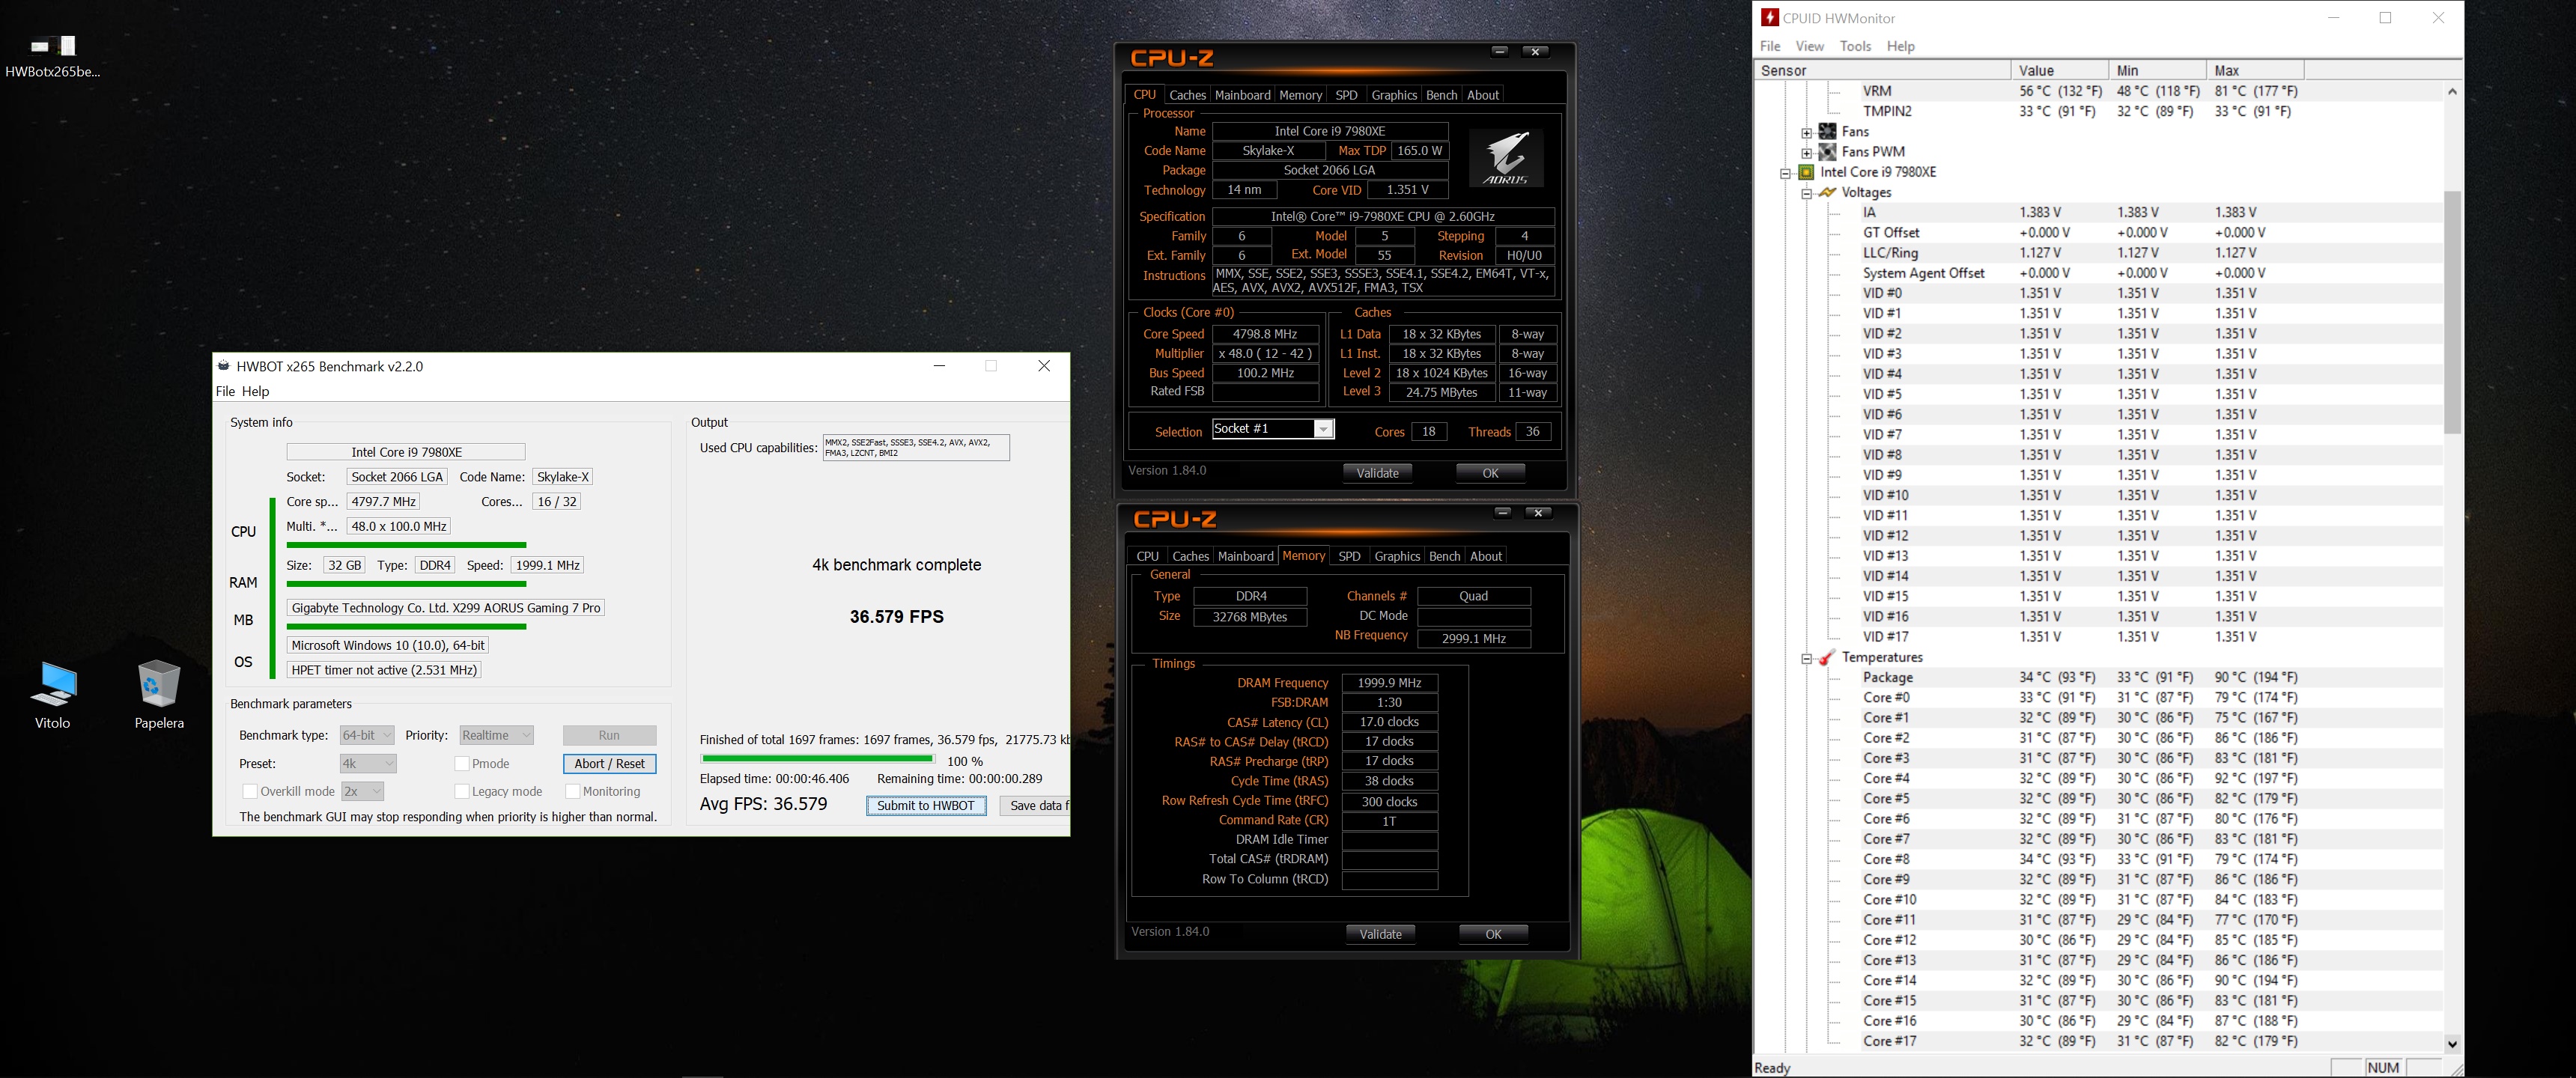The height and width of the screenshot is (1078, 2576).
Task: Click the Fans sensor icon in HWMonitor
Action: point(1827,131)
